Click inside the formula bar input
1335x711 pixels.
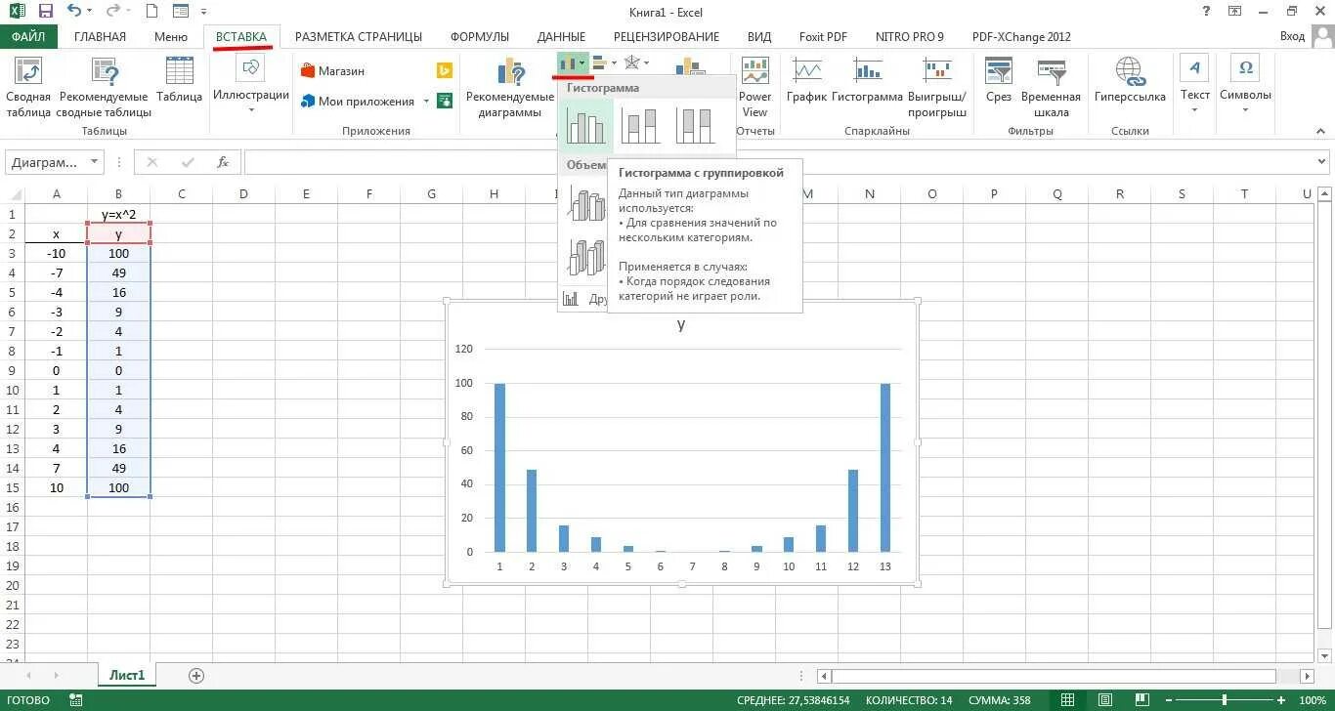777,162
